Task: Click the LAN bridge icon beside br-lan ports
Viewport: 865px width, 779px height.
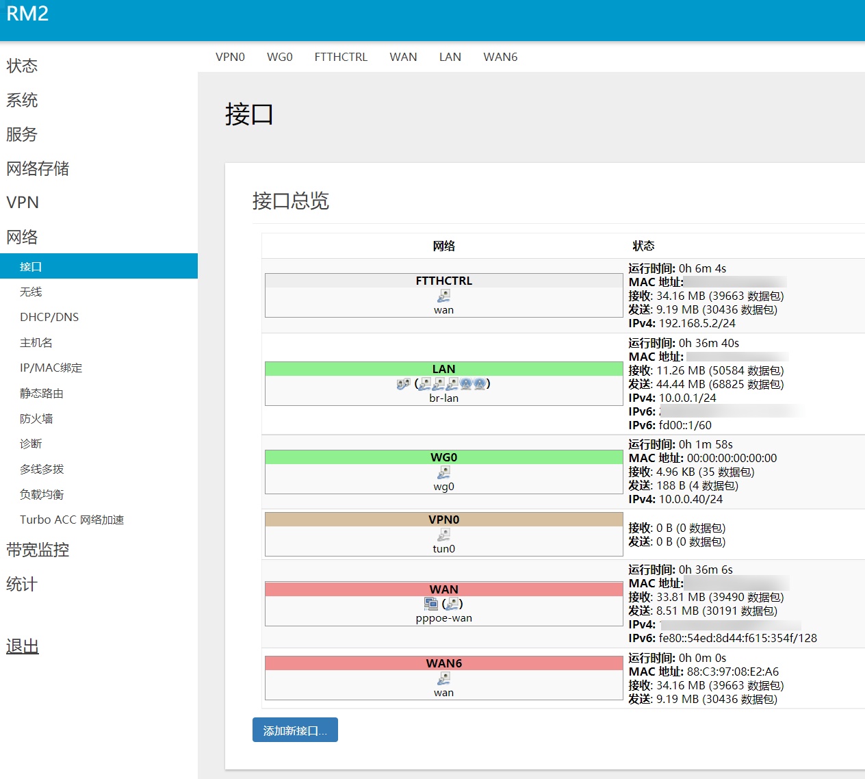Action: (x=403, y=384)
